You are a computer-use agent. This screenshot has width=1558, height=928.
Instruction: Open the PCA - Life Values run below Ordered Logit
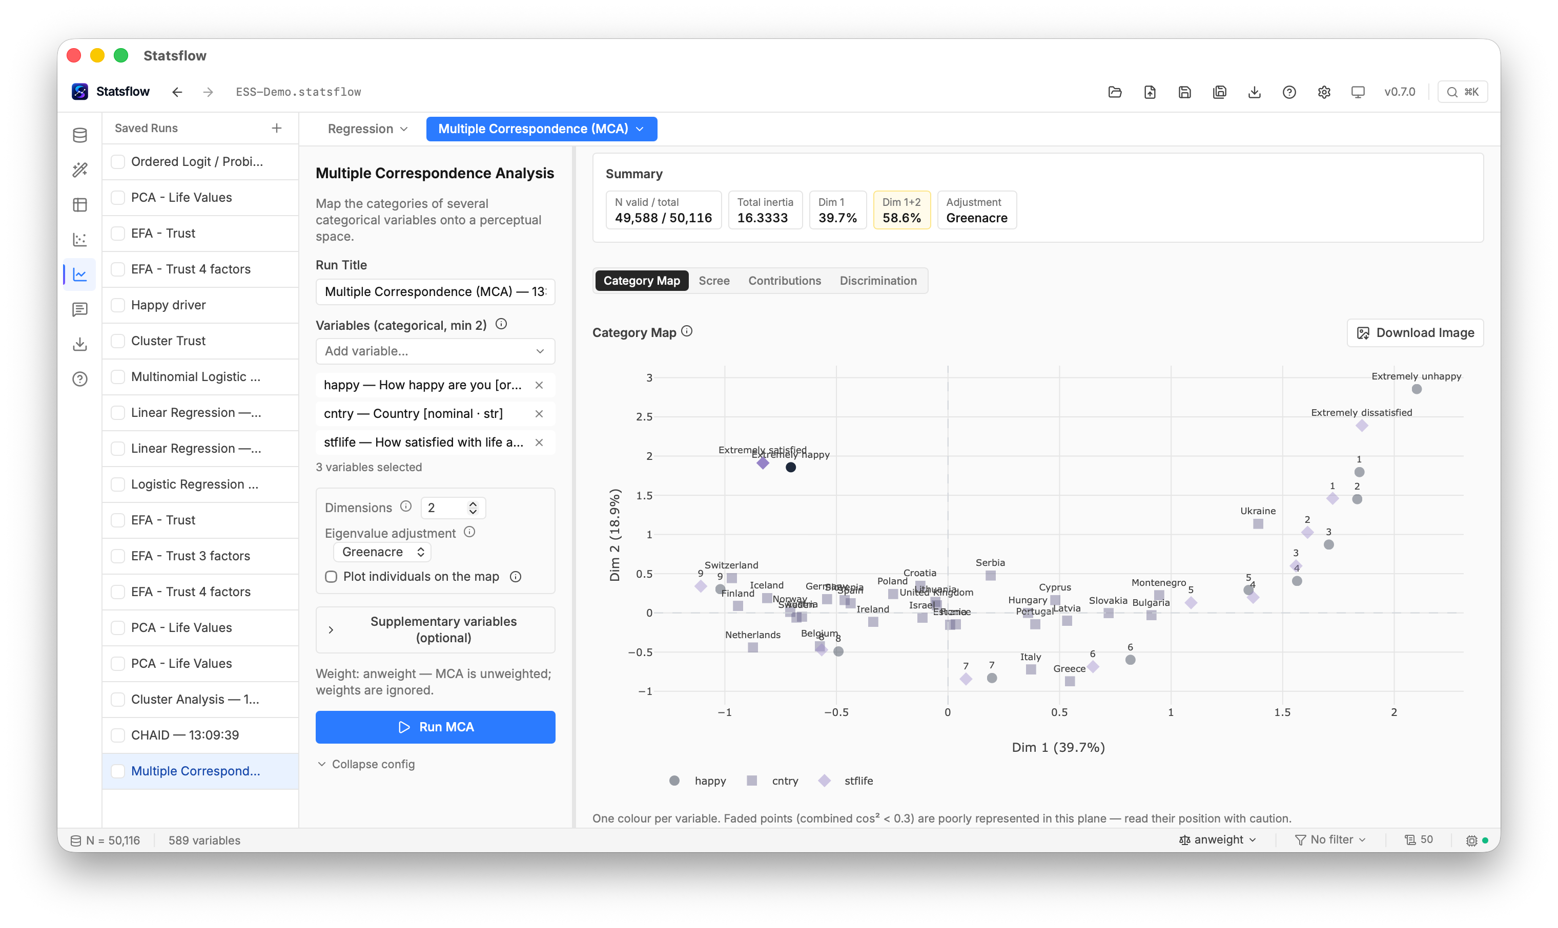[200, 198]
